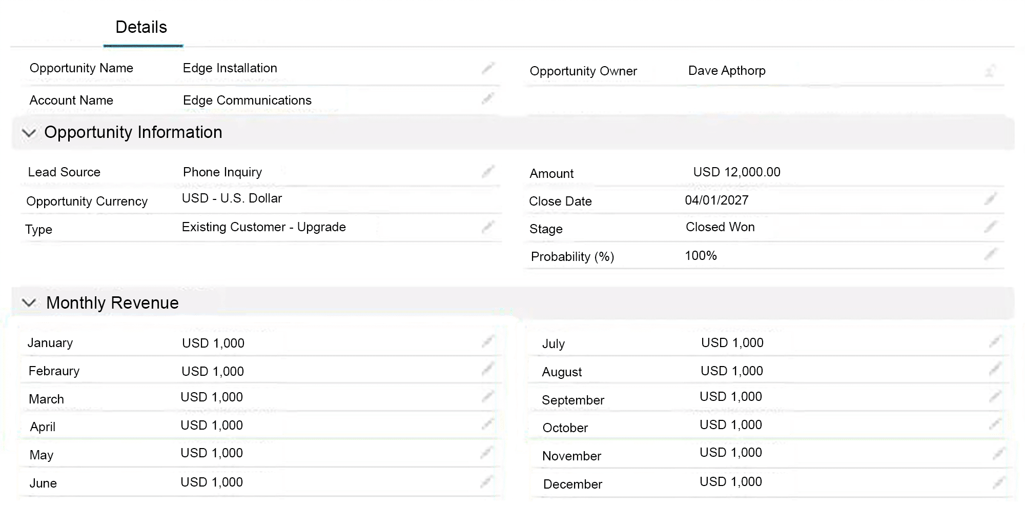The height and width of the screenshot is (506, 1025).
Task: Edit Lead Source using pencil icon
Action: [488, 171]
